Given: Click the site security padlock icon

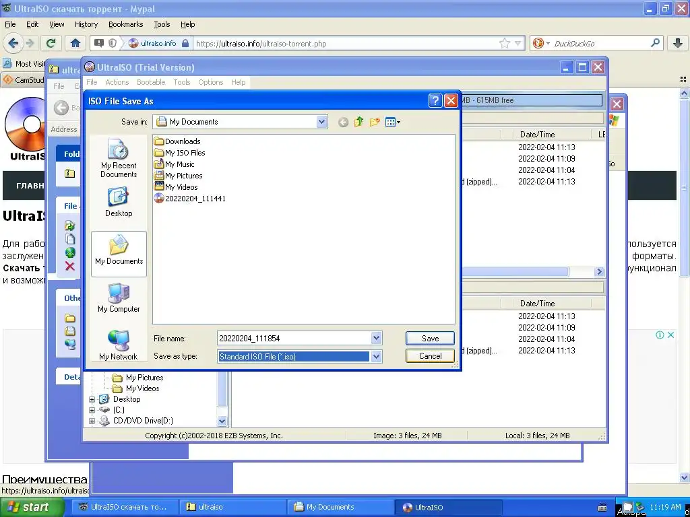Looking at the screenshot, I should [x=185, y=43].
